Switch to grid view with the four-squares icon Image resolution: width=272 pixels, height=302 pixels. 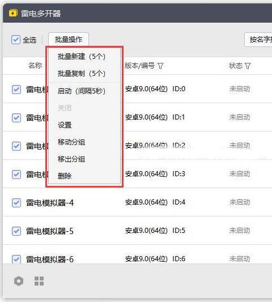pos(39,281)
